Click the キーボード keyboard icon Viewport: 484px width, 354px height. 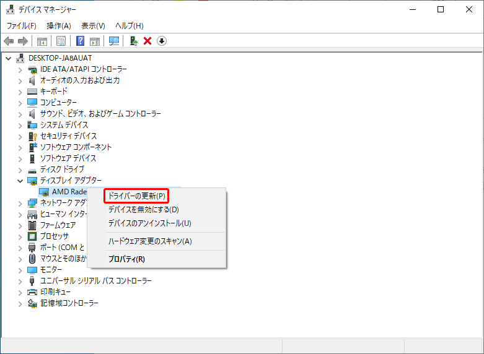tap(32, 92)
